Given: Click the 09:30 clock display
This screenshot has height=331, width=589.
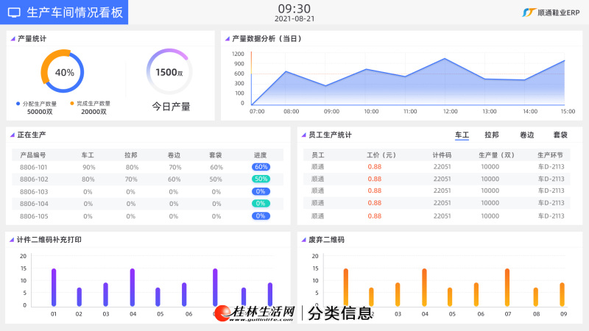Looking at the screenshot, I should point(294,9).
